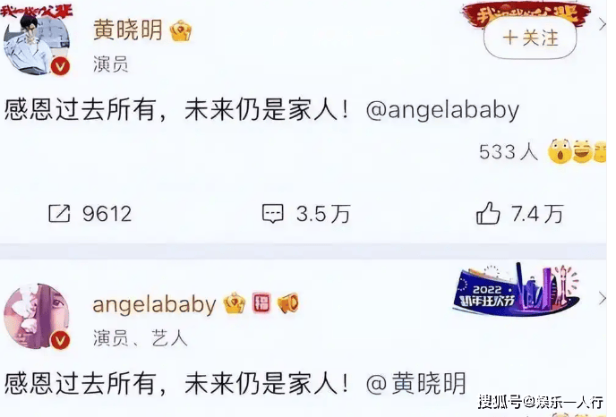Click the red 福 badge next to angelababy

tap(261, 303)
